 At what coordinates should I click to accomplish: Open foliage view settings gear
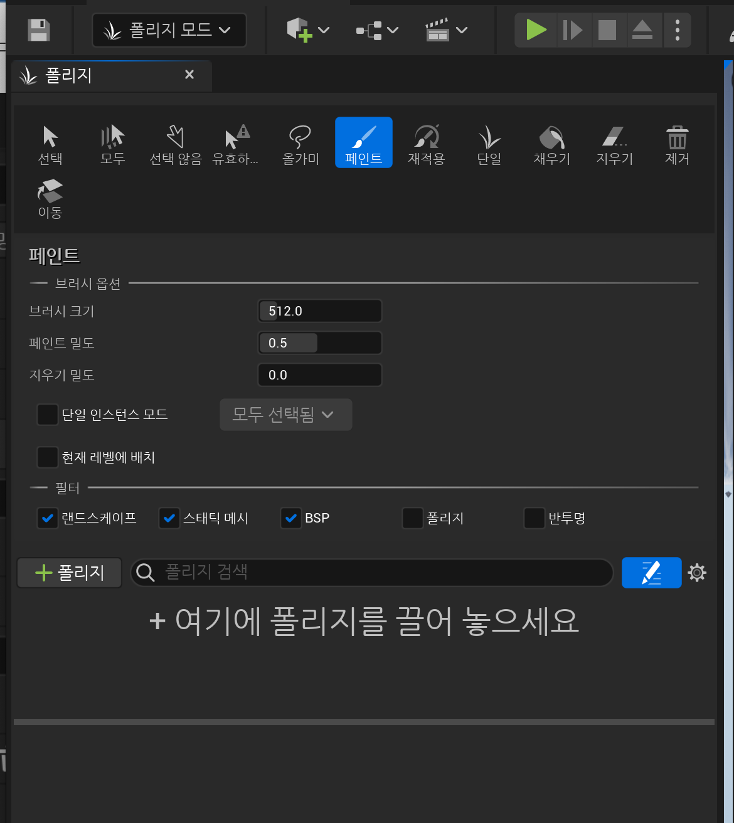point(697,573)
